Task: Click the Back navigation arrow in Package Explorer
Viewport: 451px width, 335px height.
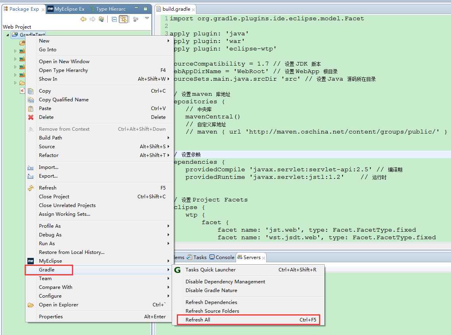Action: pos(83,19)
